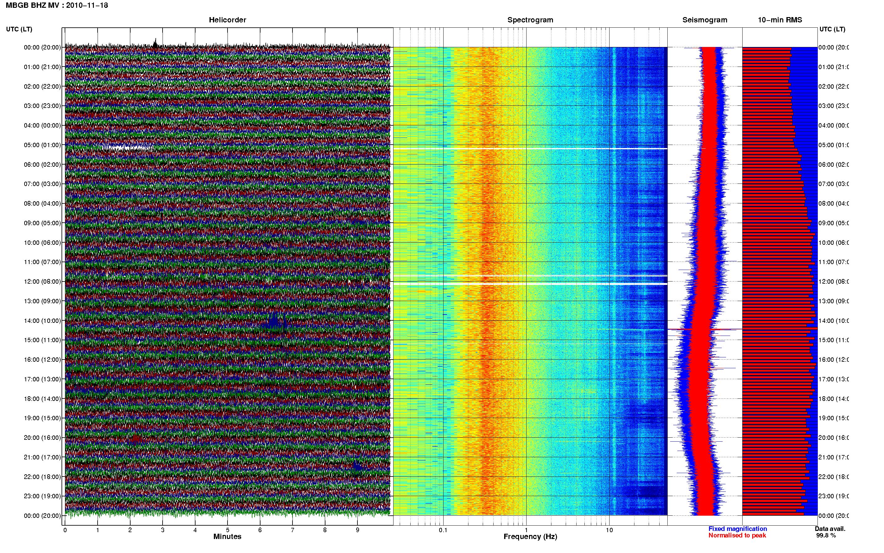Click the left '15:00 (11:00)' time label
The image size is (884, 553).
pos(42,340)
